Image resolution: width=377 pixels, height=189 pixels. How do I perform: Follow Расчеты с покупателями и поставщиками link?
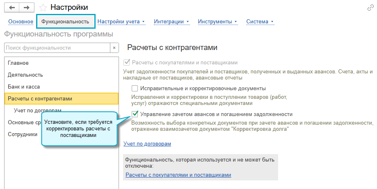[x=178, y=175]
